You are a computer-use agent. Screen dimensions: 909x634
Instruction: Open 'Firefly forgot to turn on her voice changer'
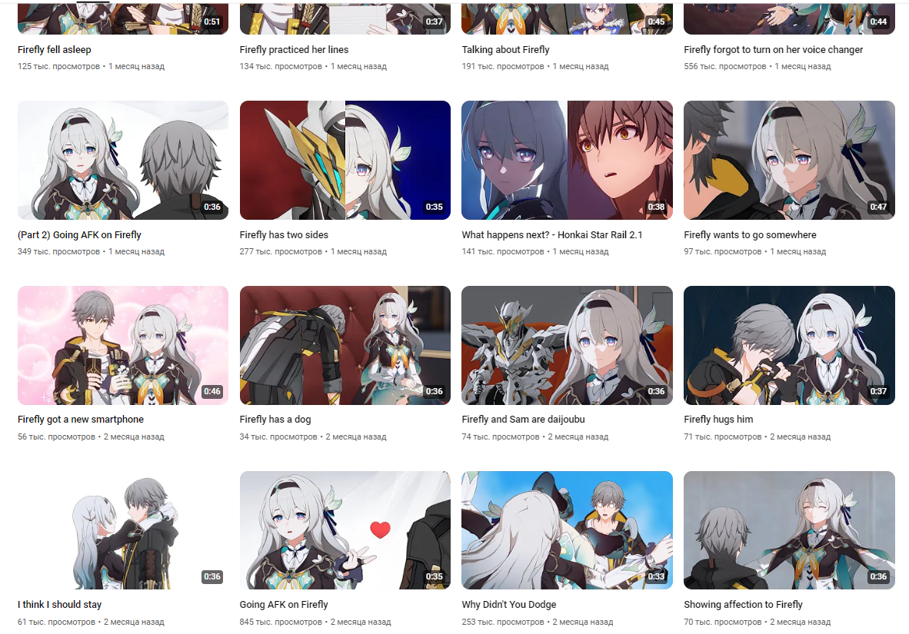click(774, 50)
